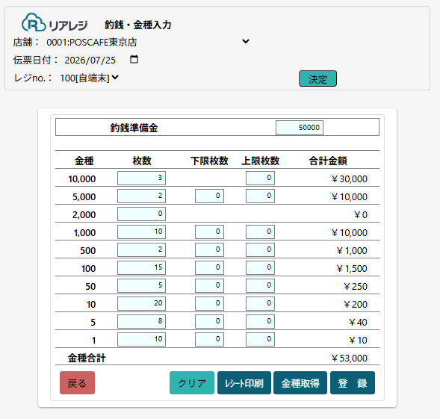The image size is (440, 419).
Task: Select the 500 枚数 input
Action: pos(141,250)
